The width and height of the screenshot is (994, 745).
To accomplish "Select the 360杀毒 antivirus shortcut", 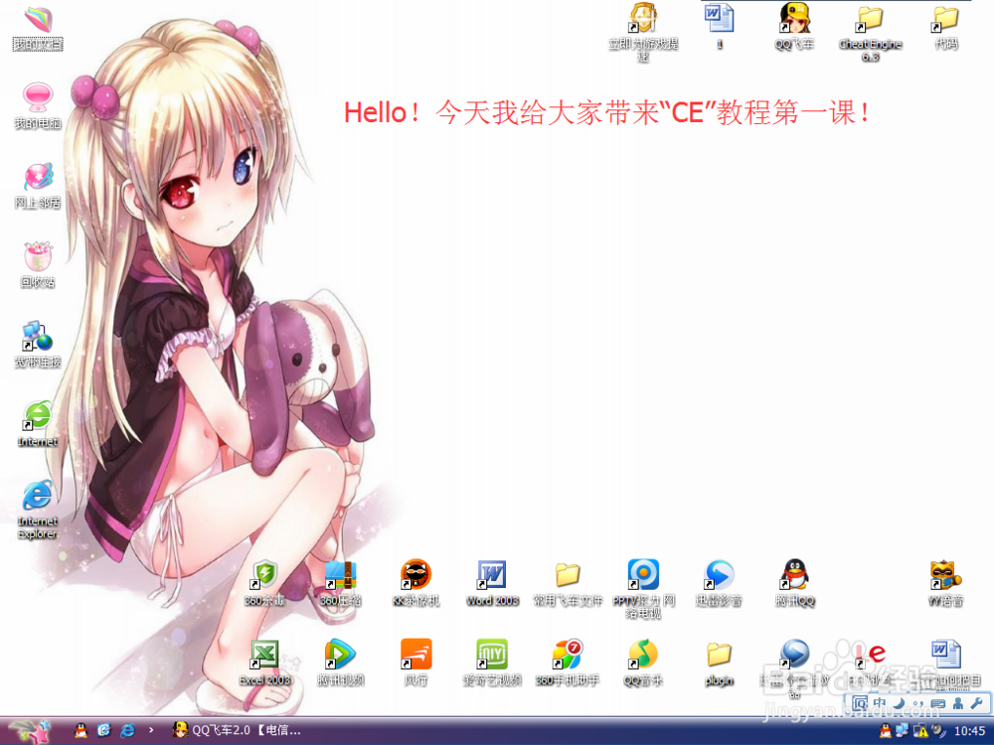I will tap(265, 583).
